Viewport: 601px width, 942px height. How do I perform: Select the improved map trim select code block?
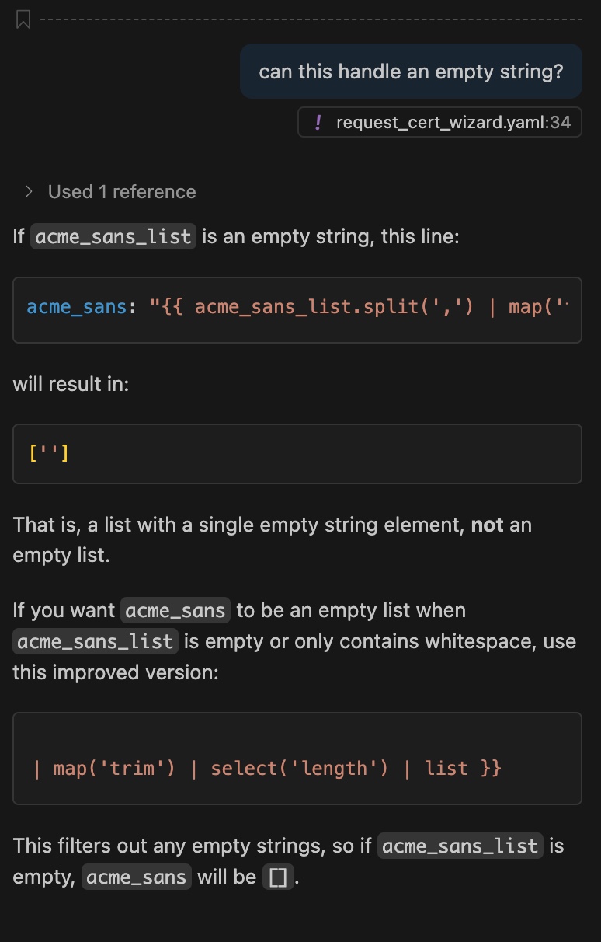[297, 758]
